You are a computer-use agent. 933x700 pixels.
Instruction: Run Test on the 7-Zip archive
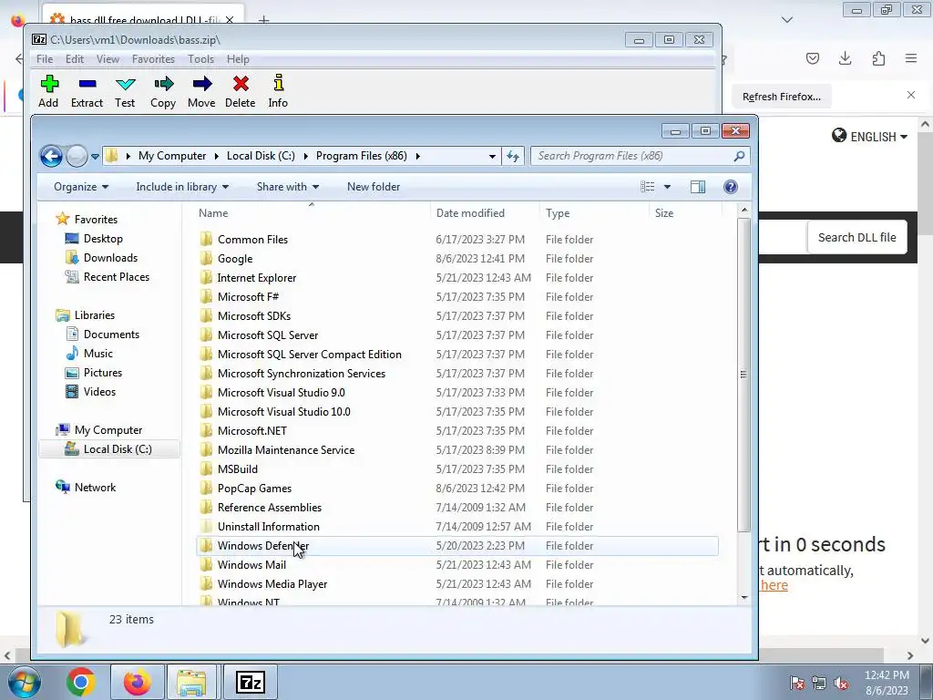click(125, 91)
